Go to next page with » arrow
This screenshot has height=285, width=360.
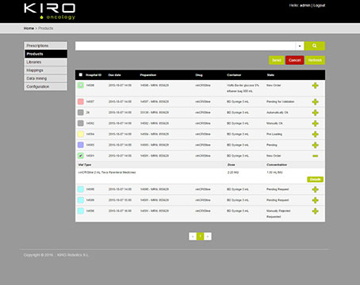(x=208, y=236)
